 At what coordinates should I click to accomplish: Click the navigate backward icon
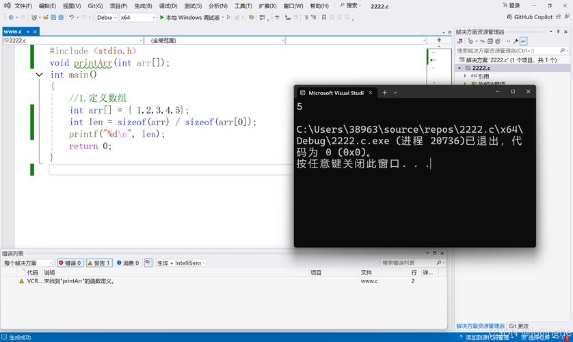point(11,17)
